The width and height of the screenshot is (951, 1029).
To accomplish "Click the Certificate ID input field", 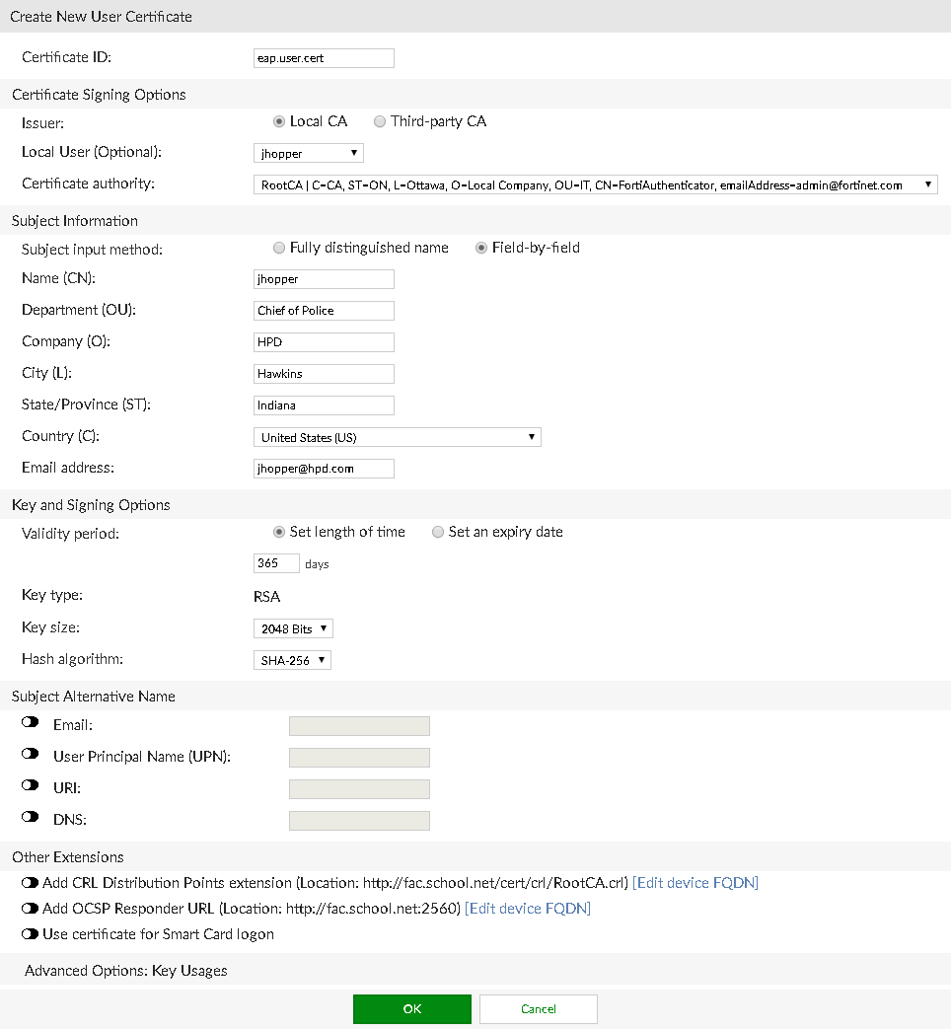I will tap(323, 57).
